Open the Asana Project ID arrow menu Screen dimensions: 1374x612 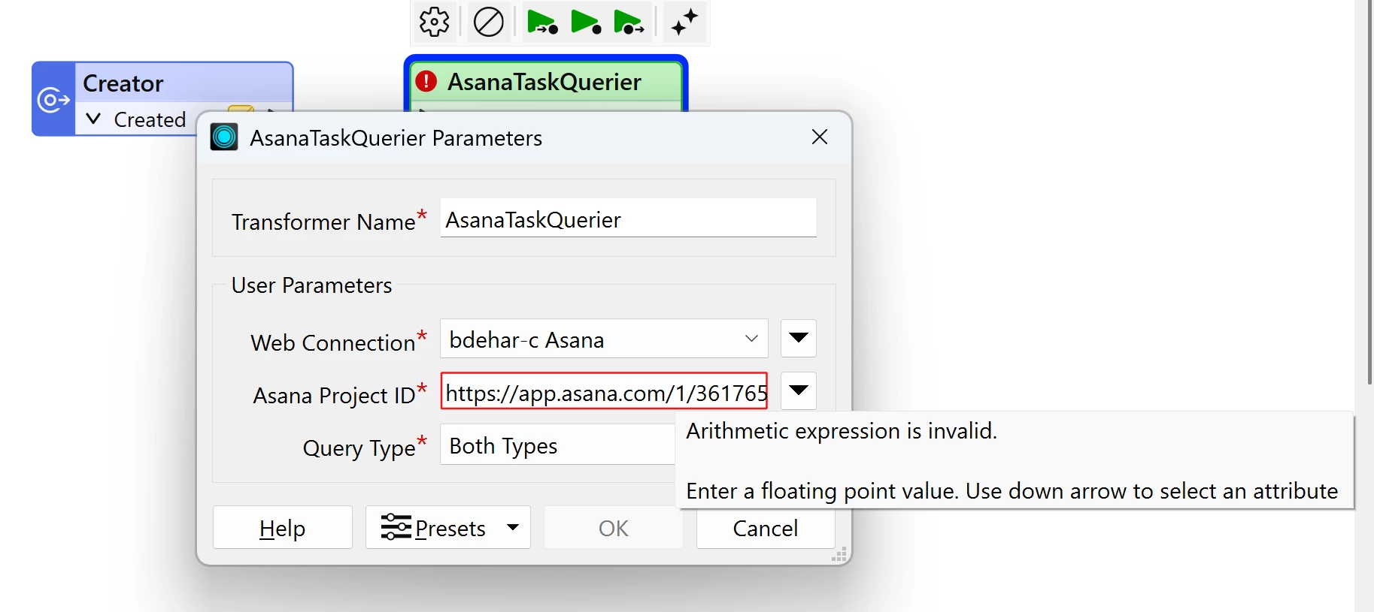(799, 390)
